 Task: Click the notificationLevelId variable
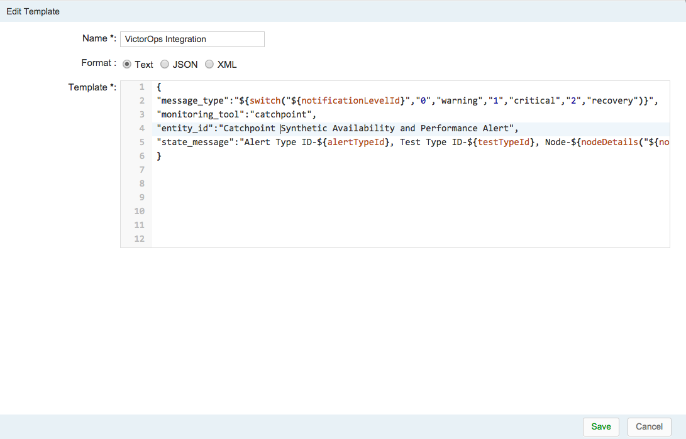[350, 101]
